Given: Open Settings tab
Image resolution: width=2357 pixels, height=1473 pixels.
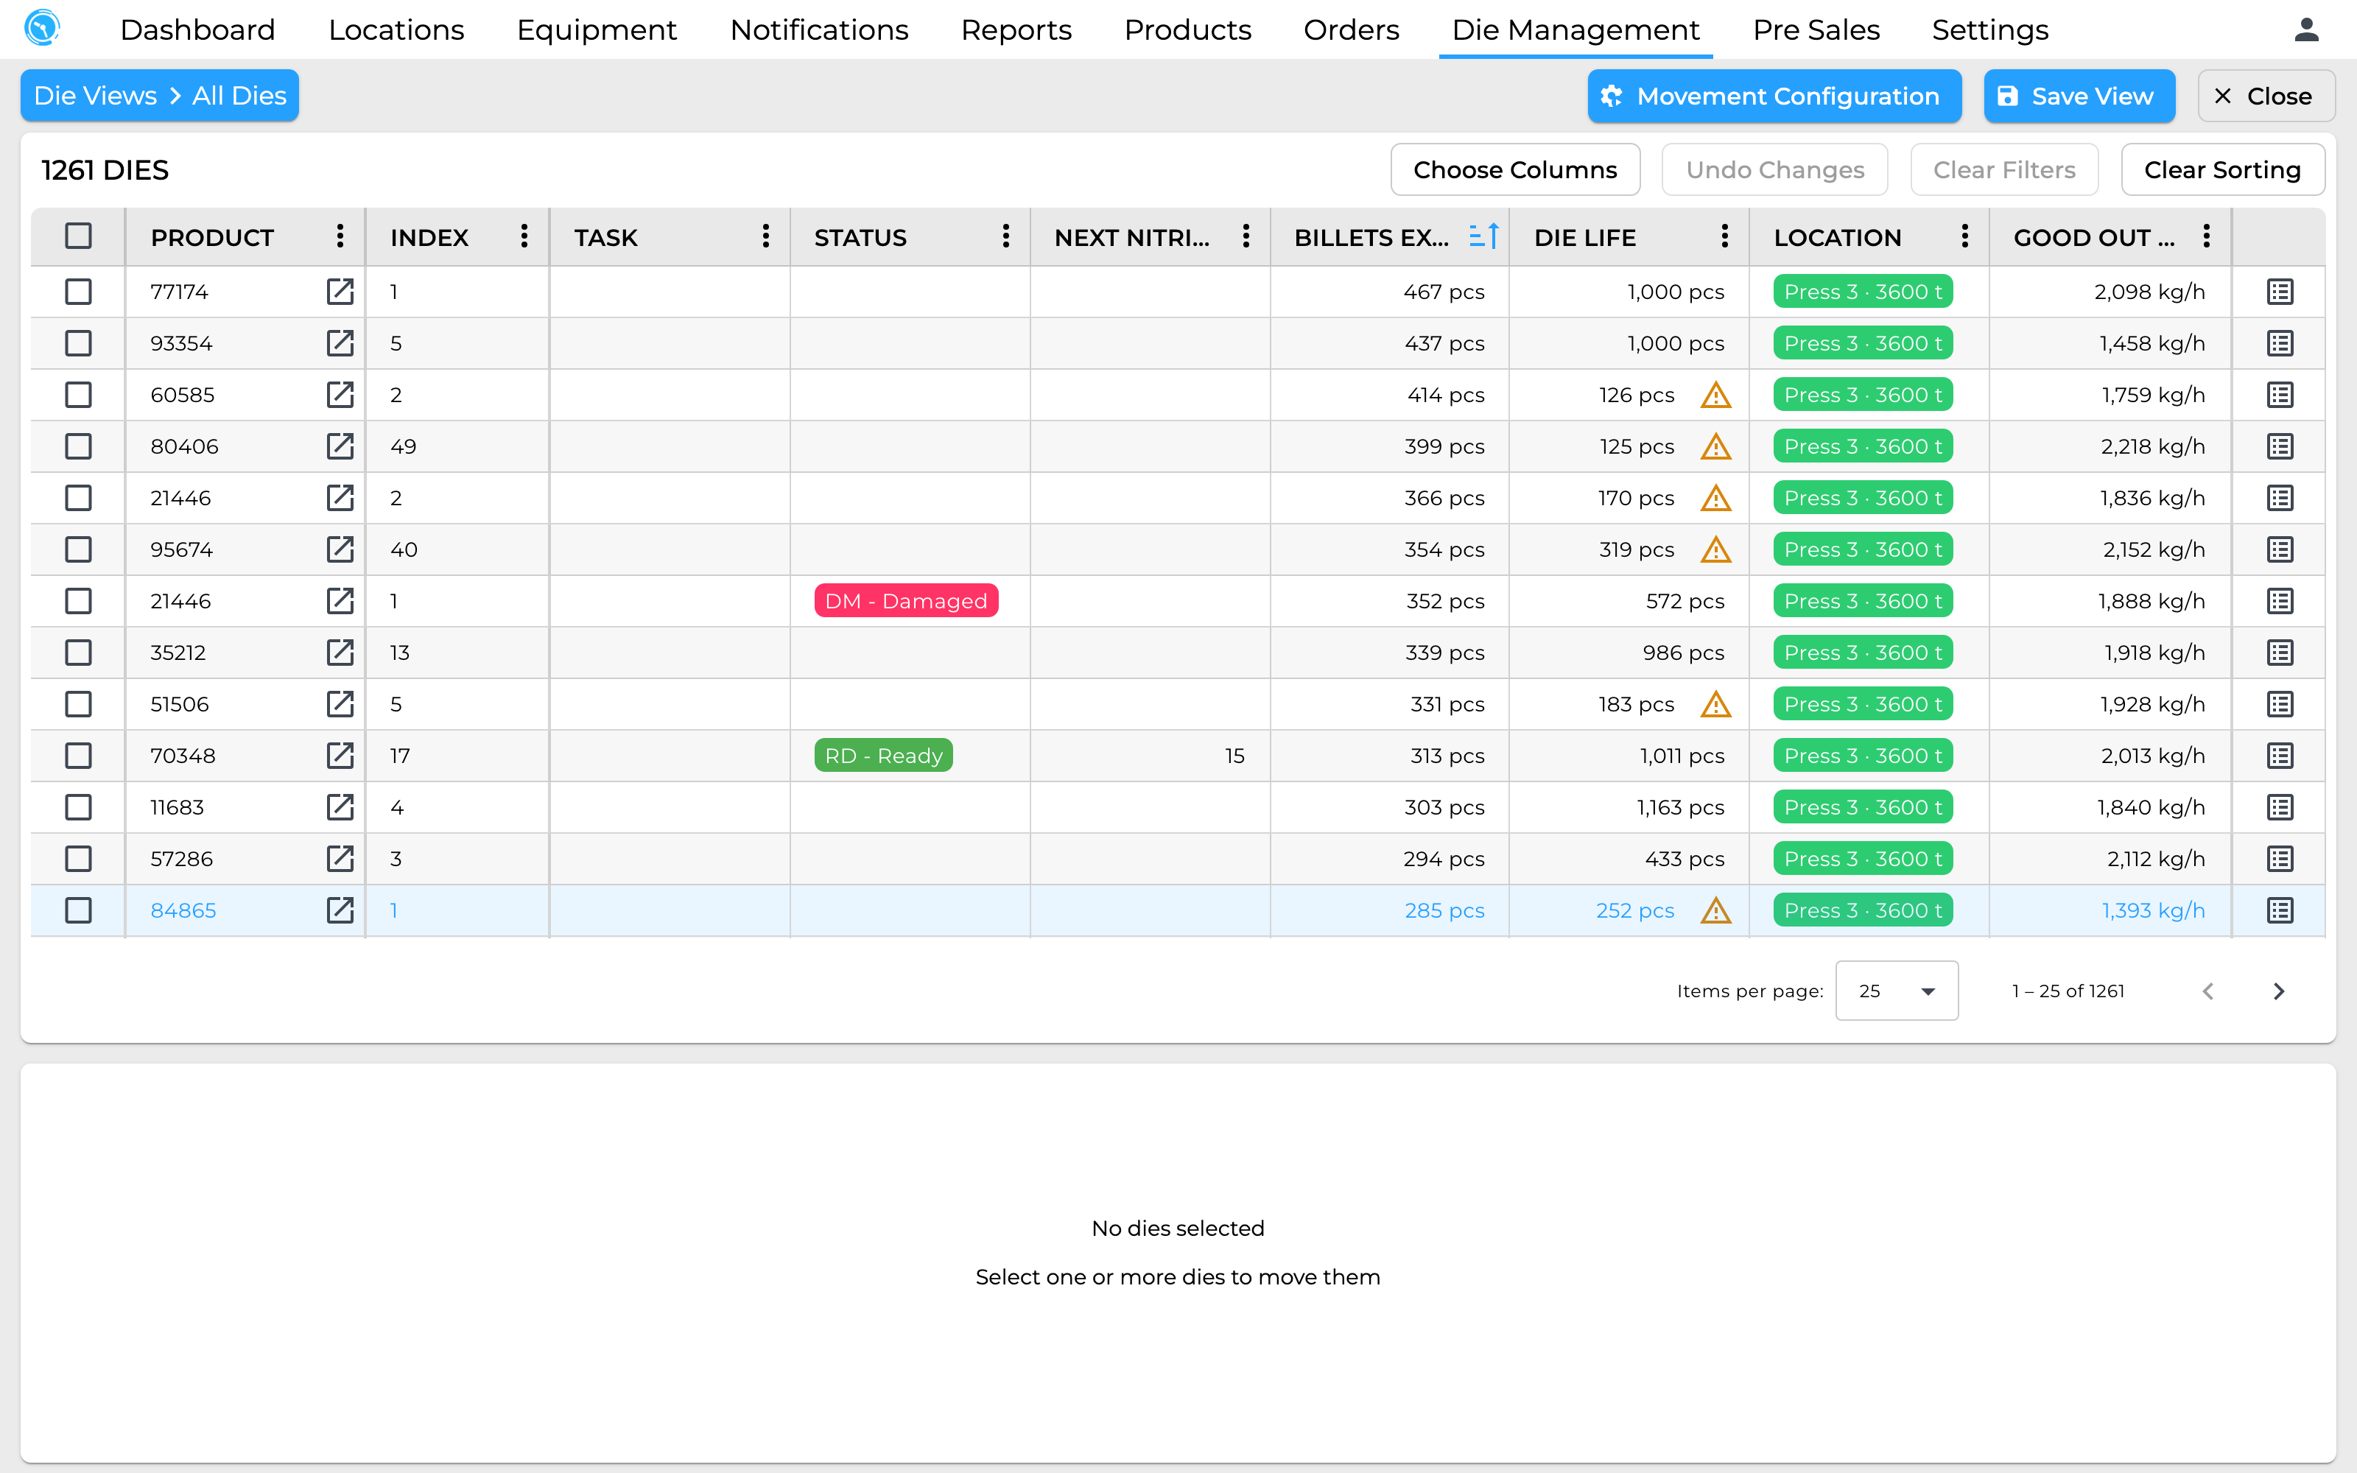Looking at the screenshot, I should 1989,30.
